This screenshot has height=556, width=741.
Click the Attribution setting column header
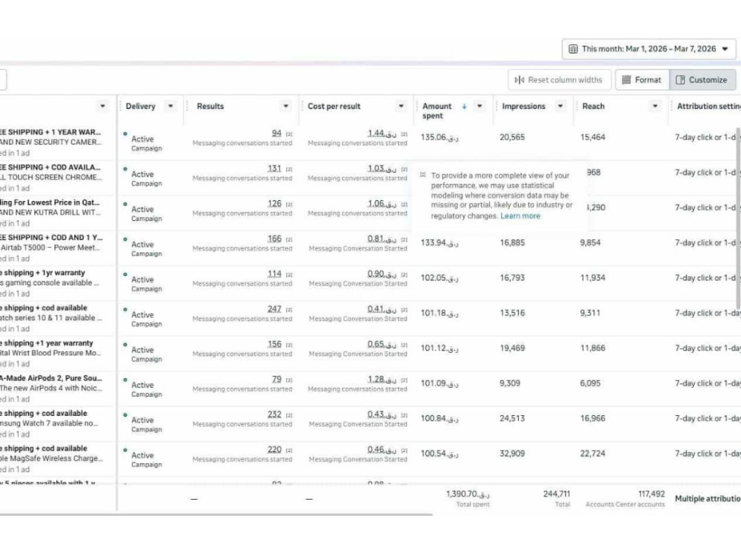[708, 106]
